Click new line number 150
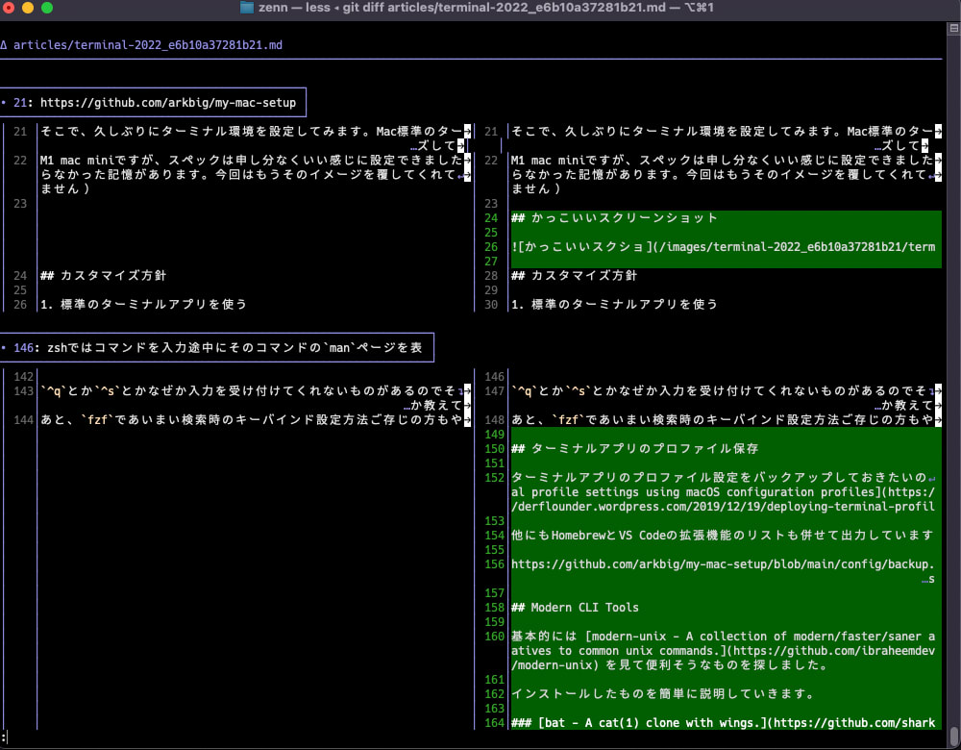The width and height of the screenshot is (961, 750). click(x=494, y=448)
